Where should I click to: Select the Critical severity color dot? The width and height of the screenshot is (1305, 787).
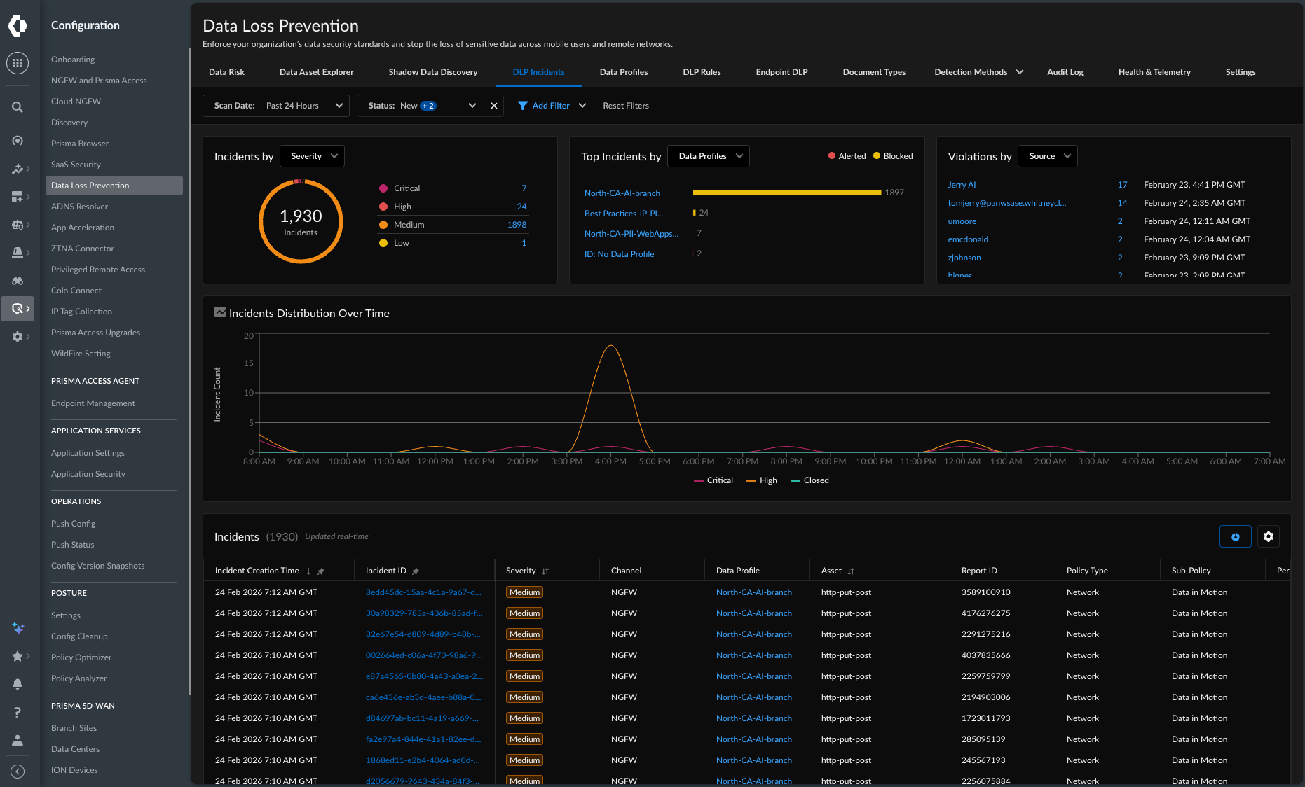(383, 188)
